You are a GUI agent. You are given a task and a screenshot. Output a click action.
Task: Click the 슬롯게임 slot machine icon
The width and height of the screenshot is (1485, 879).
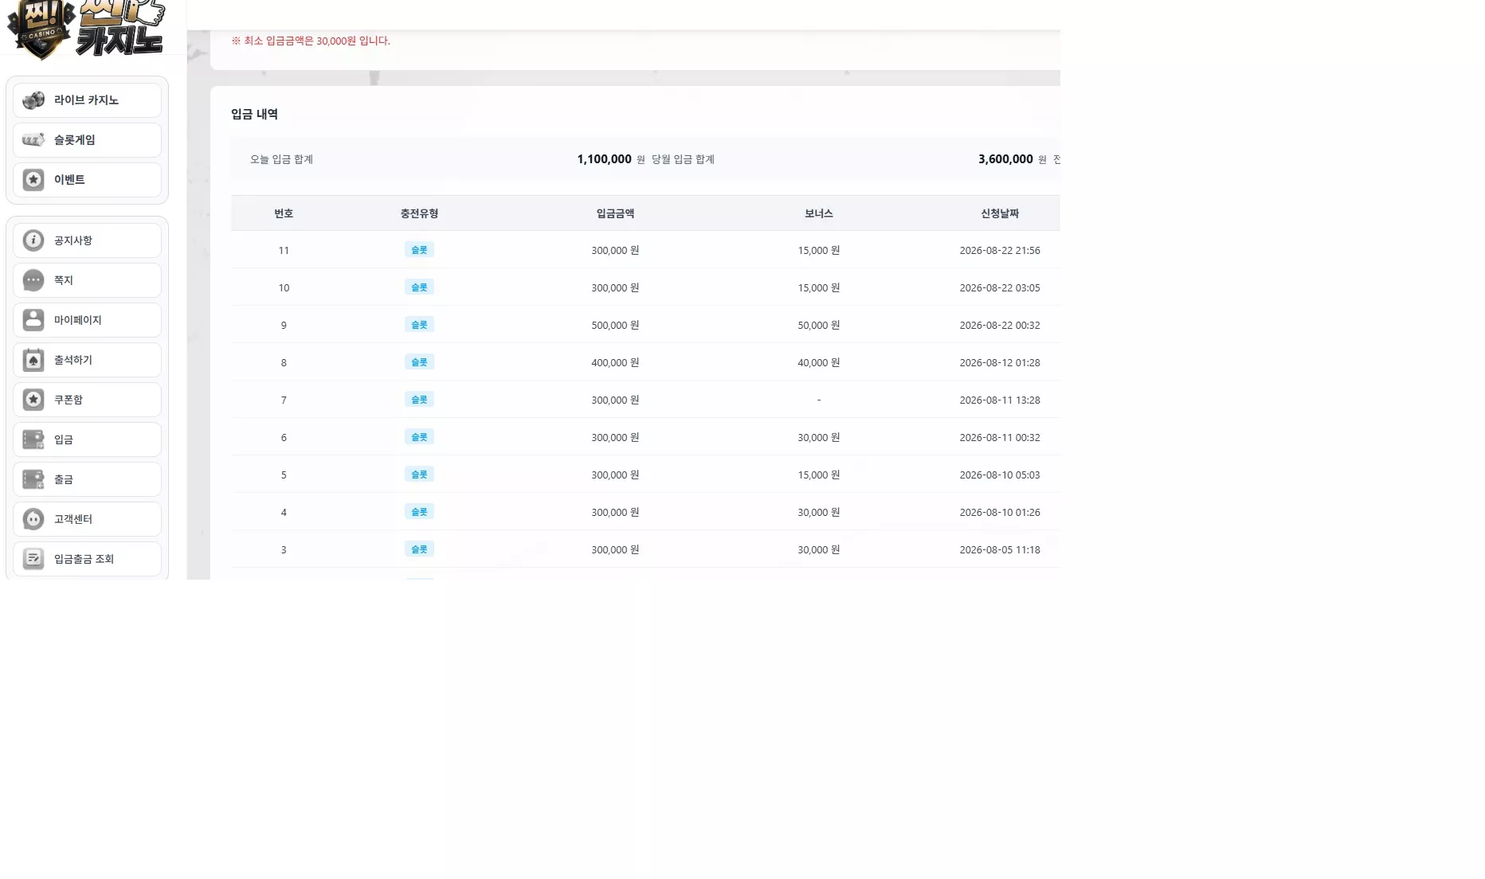pyautogui.click(x=33, y=140)
